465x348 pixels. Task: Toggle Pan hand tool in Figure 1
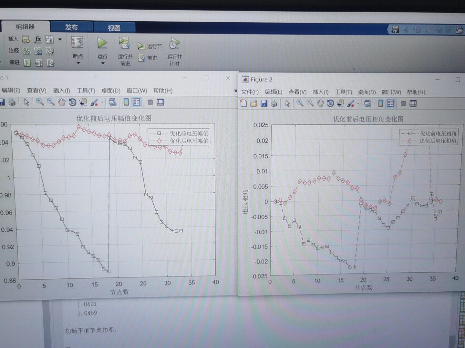(x=61, y=102)
